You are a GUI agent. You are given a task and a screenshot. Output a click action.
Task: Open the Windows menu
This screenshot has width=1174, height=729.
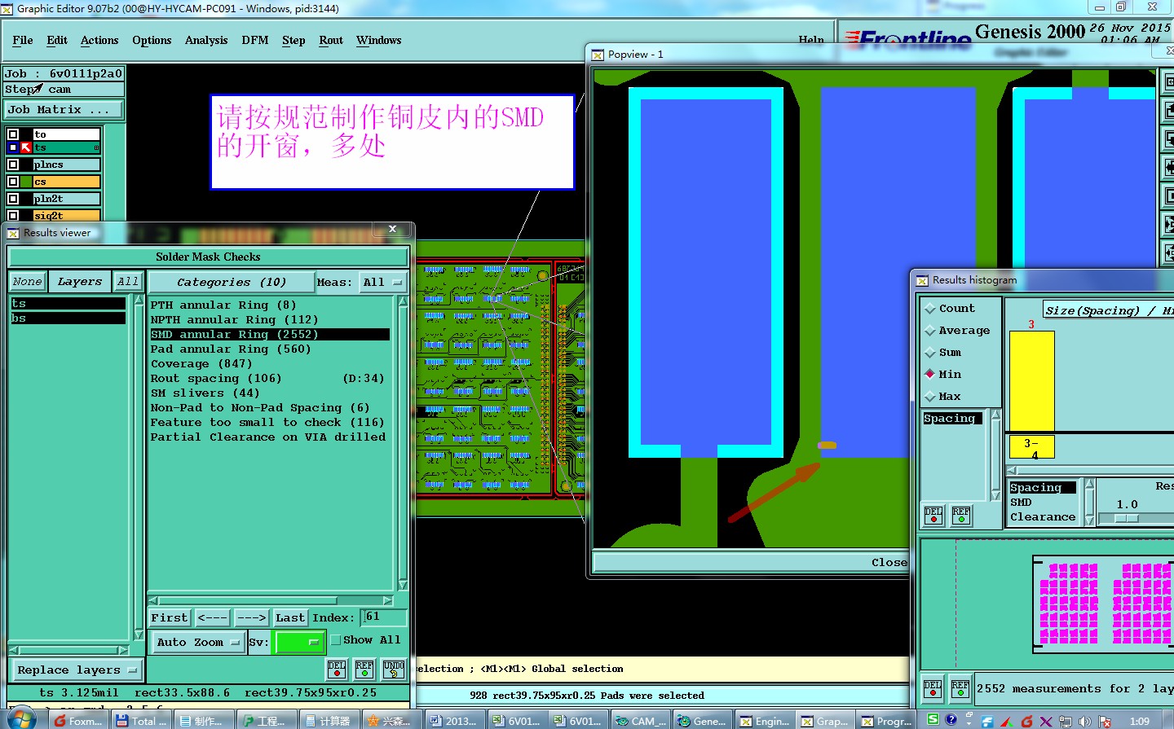click(x=379, y=40)
